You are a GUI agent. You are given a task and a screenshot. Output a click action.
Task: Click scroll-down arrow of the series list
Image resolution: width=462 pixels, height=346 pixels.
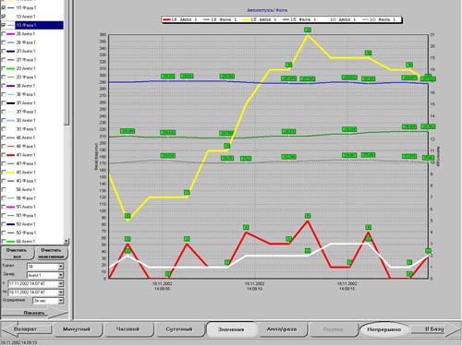coord(67,241)
